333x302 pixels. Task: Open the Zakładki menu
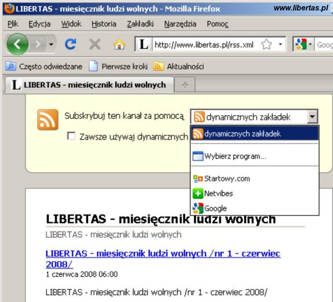[x=139, y=23]
